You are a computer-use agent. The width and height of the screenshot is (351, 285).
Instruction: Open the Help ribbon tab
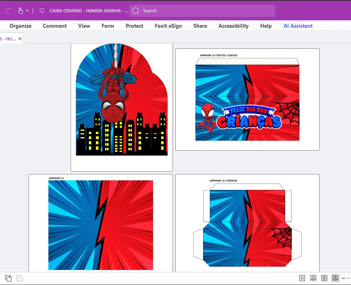[266, 26]
